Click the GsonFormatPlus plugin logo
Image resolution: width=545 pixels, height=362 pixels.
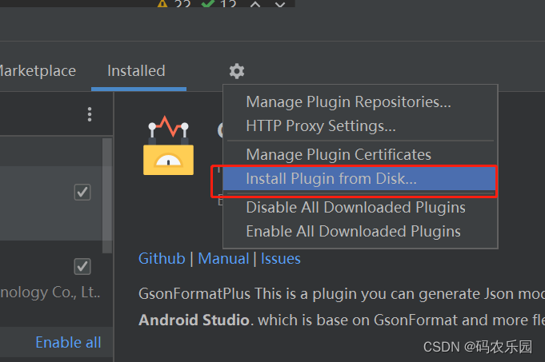tap(169, 145)
